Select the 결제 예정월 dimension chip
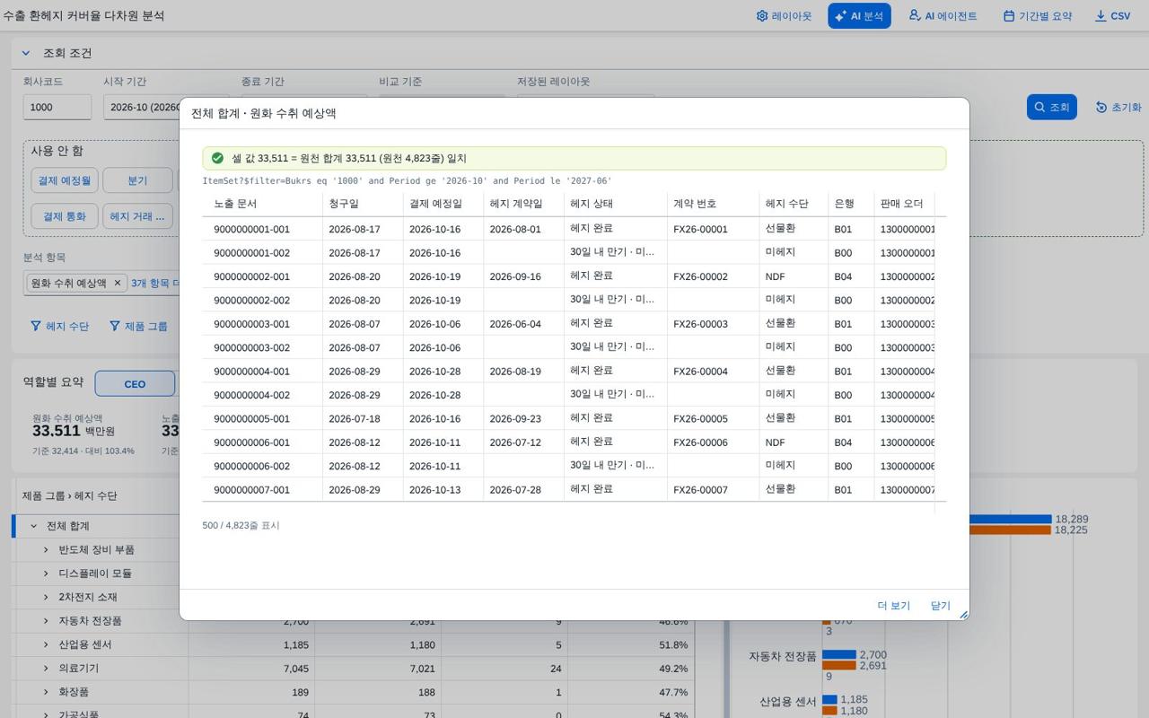This screenshot has width=1149, height=718. [x=64, y=180]
